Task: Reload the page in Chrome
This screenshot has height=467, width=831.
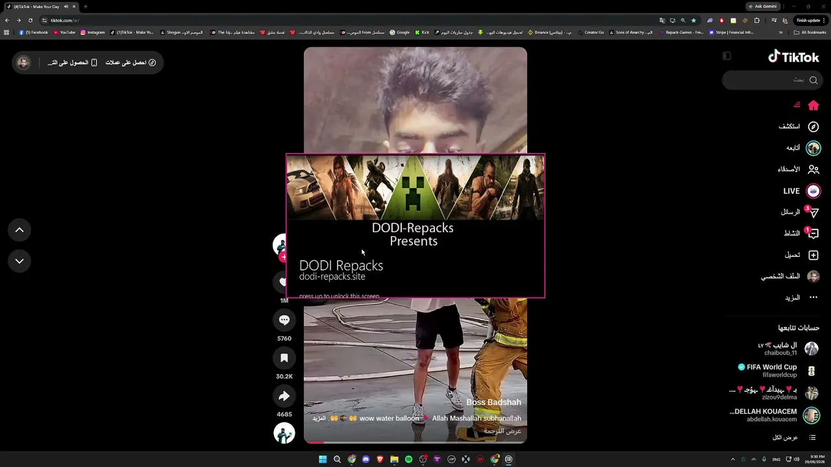Action: click(x=30, y=20)
